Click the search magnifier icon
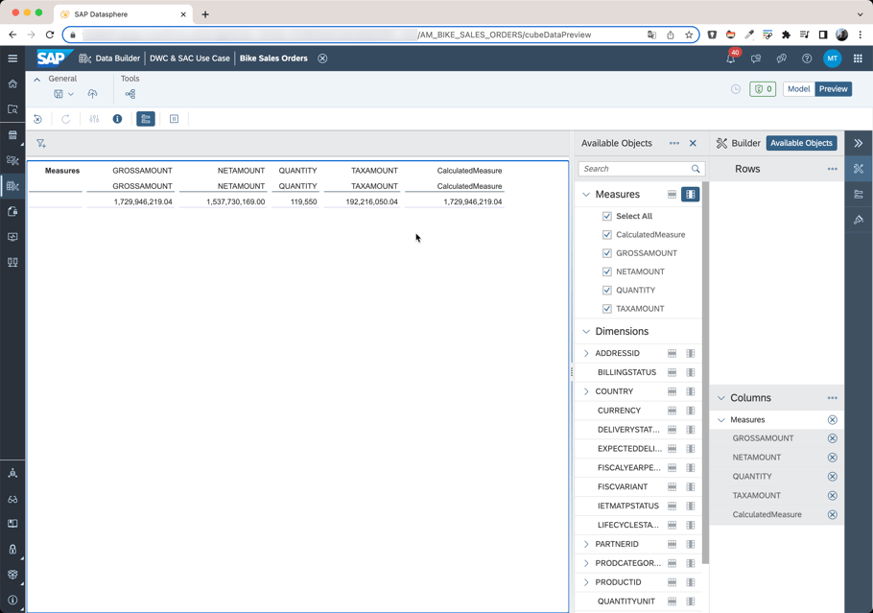 coord(696,169)
